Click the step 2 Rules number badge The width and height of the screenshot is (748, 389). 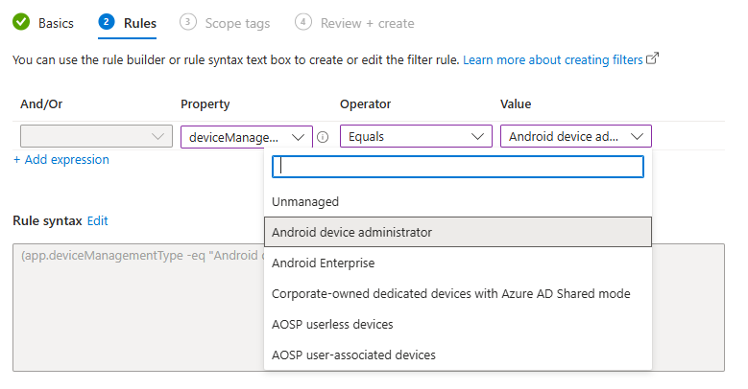106,22
